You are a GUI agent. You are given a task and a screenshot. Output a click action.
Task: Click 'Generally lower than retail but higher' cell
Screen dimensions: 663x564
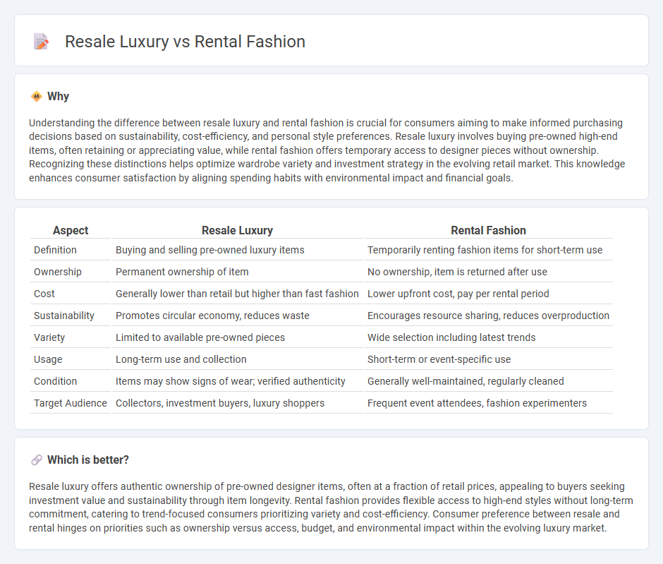click(x=237, y=294)
